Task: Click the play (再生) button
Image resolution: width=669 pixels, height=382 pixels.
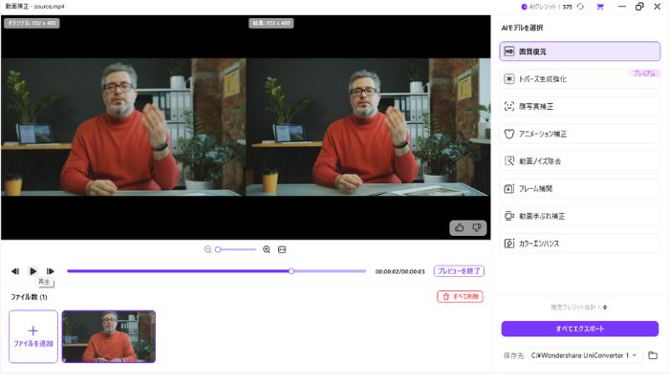Action: coord(32,271)
